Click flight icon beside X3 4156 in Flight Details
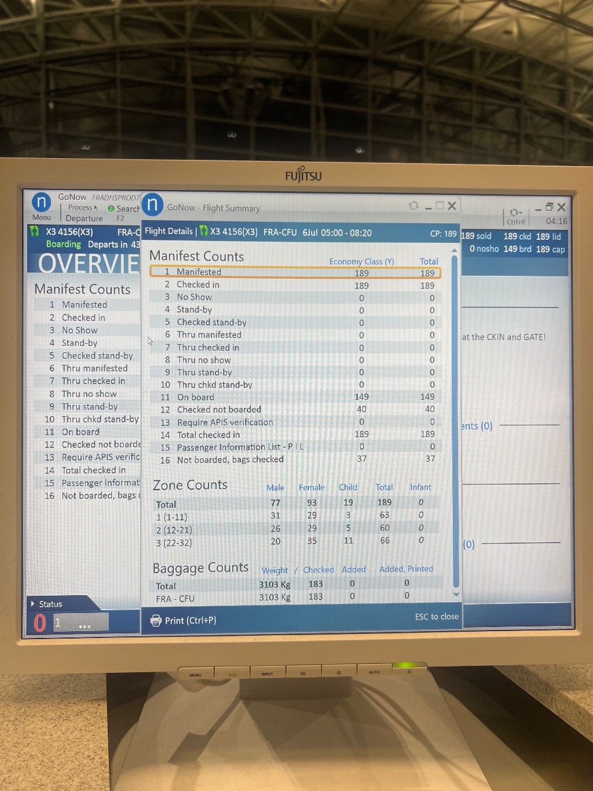The image size is (593, 791). pyautogui.click(x=204, y=231)
